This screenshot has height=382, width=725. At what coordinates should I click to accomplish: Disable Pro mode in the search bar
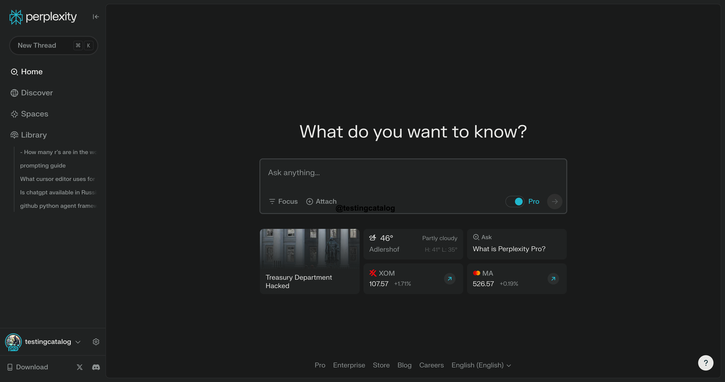point(515,201)
